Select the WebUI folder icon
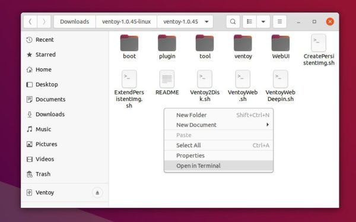 click(281, 43)
